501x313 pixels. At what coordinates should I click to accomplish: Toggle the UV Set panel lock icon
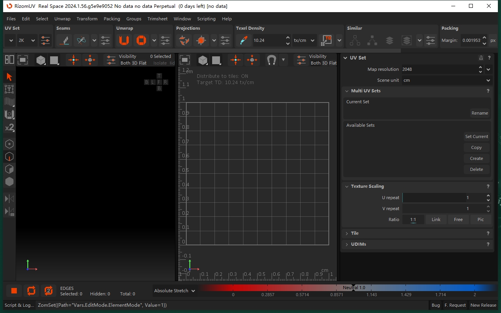[x=481, y=58]
